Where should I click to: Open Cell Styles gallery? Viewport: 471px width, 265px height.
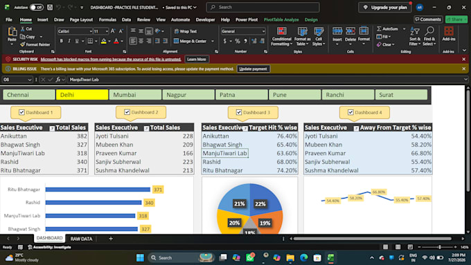pyautogui.click(x=319, y=36)
